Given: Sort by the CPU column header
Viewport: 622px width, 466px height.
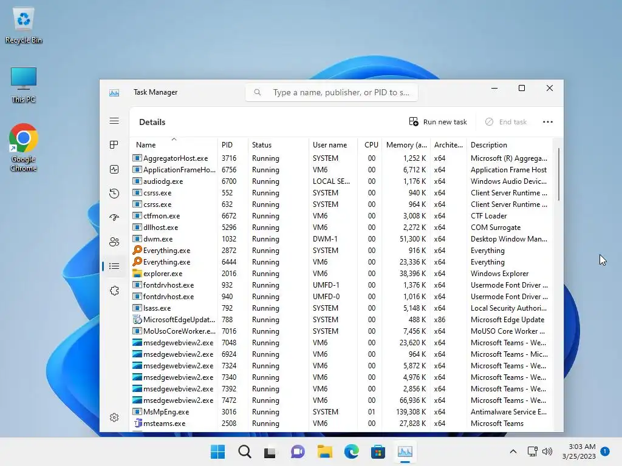Looking at the screenshot, I should click(370, 145).
